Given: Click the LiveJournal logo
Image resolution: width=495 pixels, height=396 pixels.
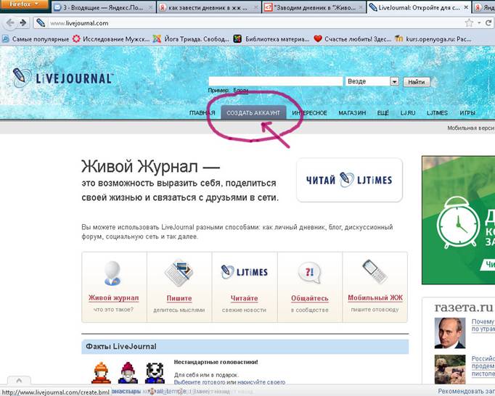Looking at the screenshot, I should coord(62,78).
